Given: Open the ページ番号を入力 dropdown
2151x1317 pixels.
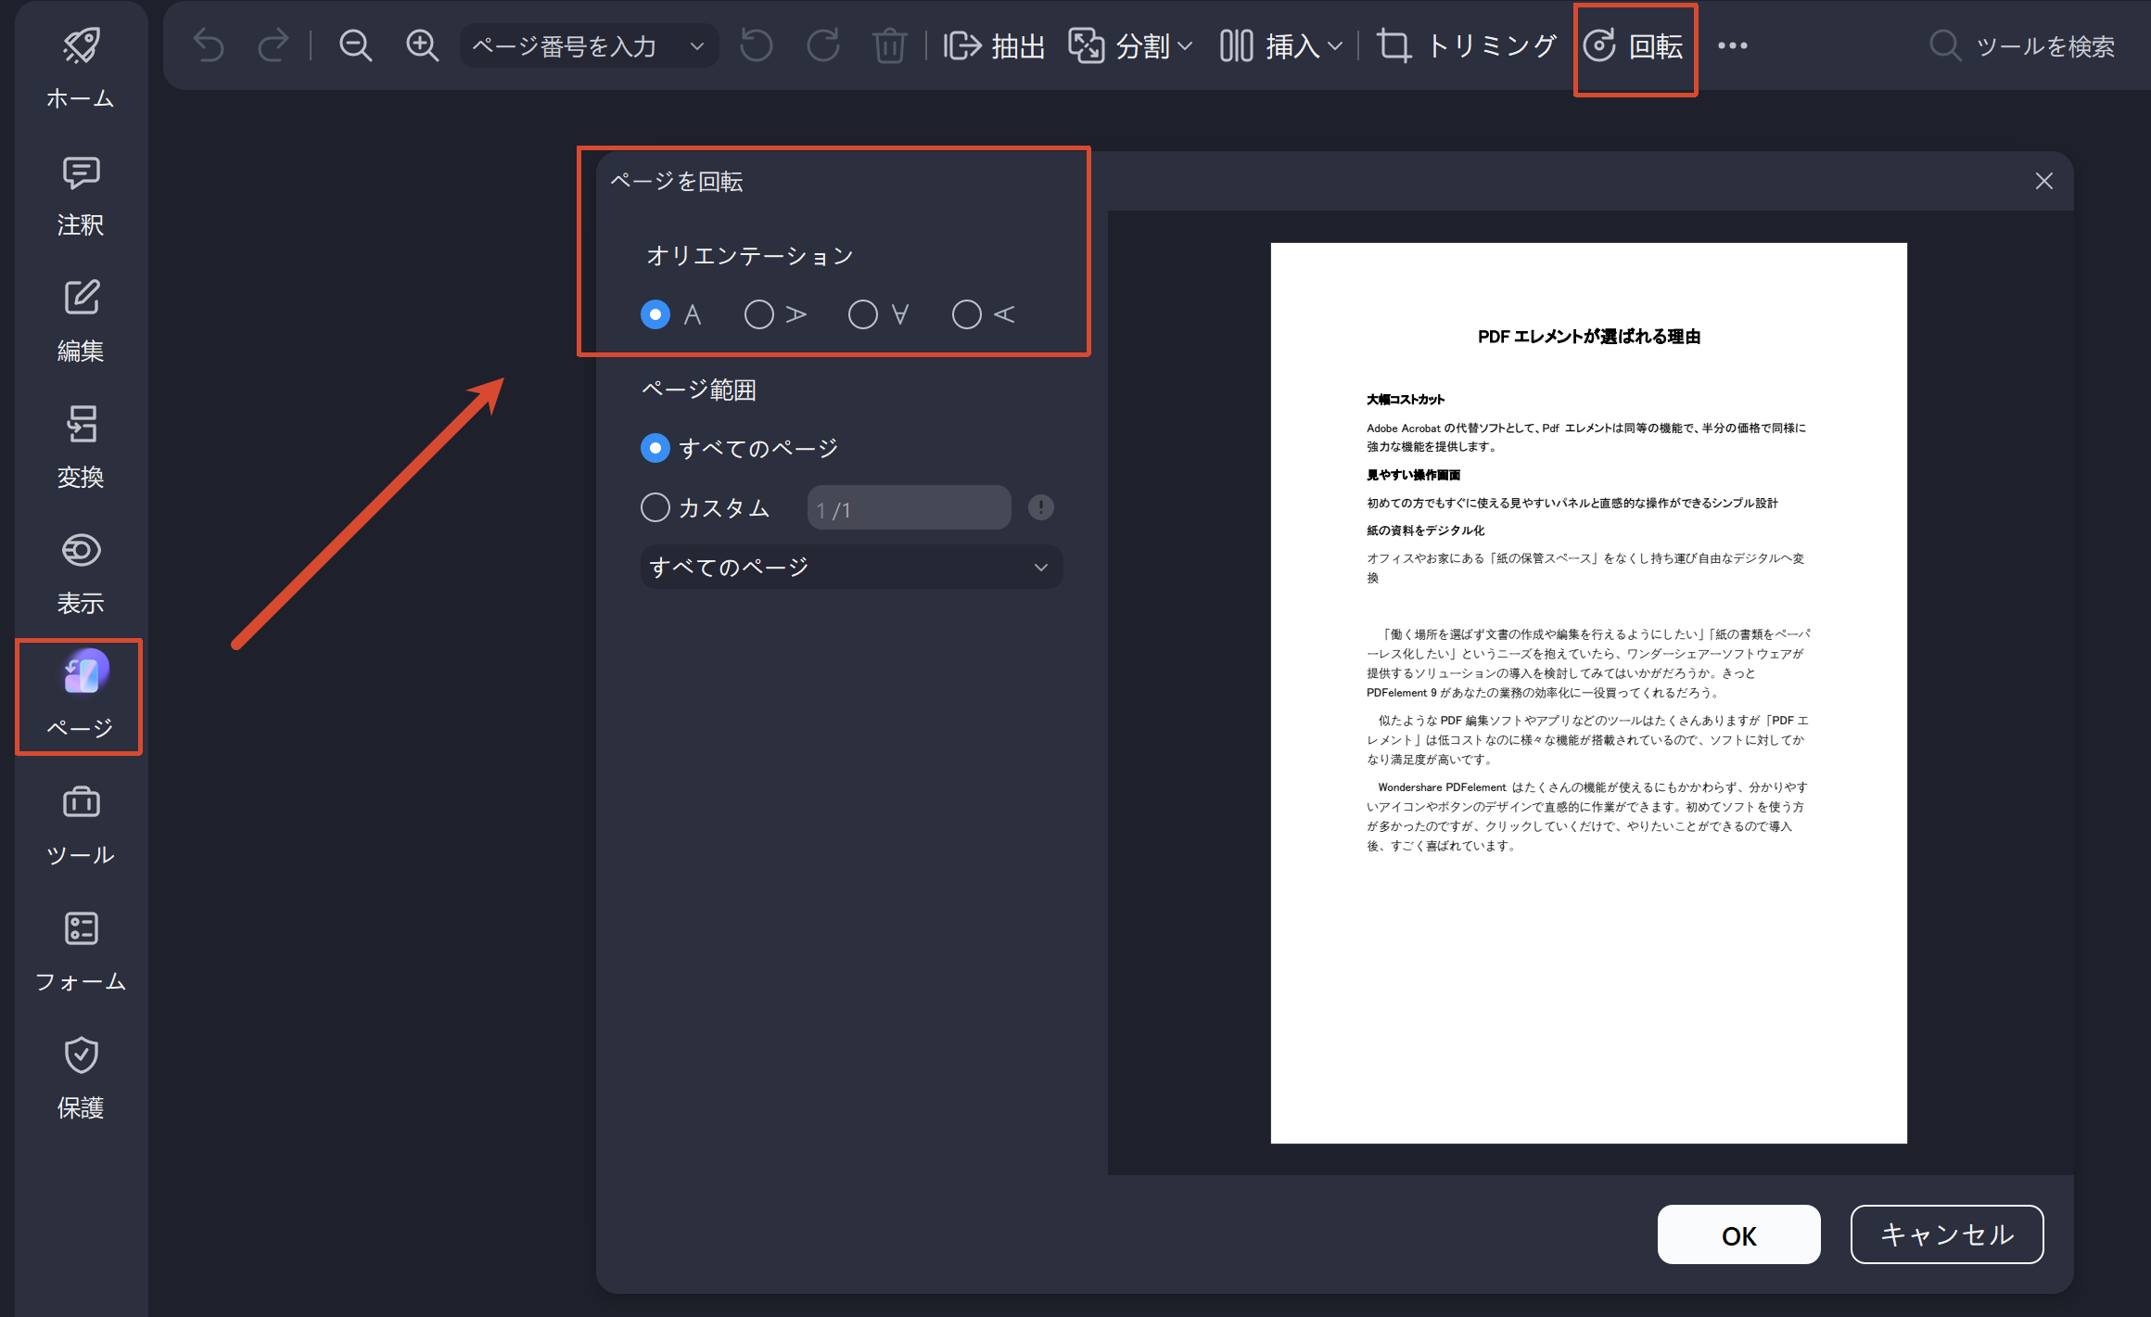Looking at the screenshot, I should tap(589, 45).
